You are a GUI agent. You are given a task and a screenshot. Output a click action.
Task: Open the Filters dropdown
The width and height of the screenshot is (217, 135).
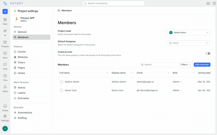(186, 65)
